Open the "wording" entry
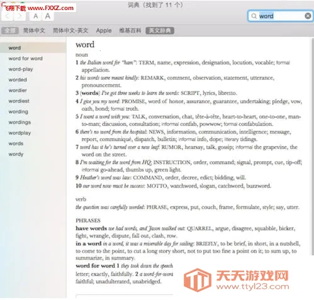This screenshot has height=300, width=314. coord(33,111)
